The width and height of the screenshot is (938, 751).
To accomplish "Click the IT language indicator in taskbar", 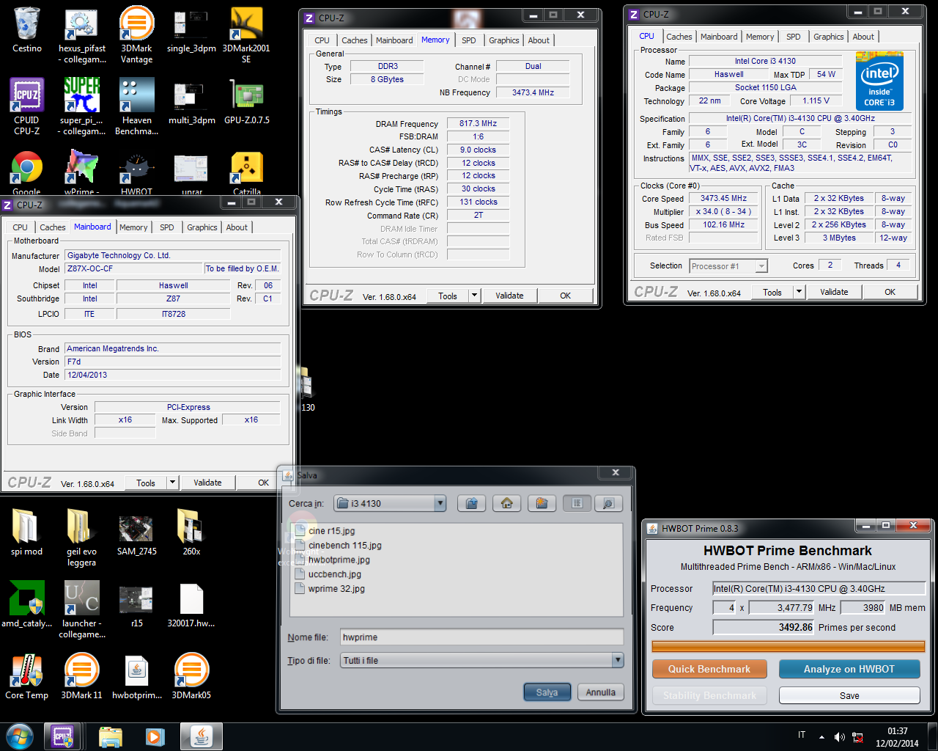I will point(802,735).
